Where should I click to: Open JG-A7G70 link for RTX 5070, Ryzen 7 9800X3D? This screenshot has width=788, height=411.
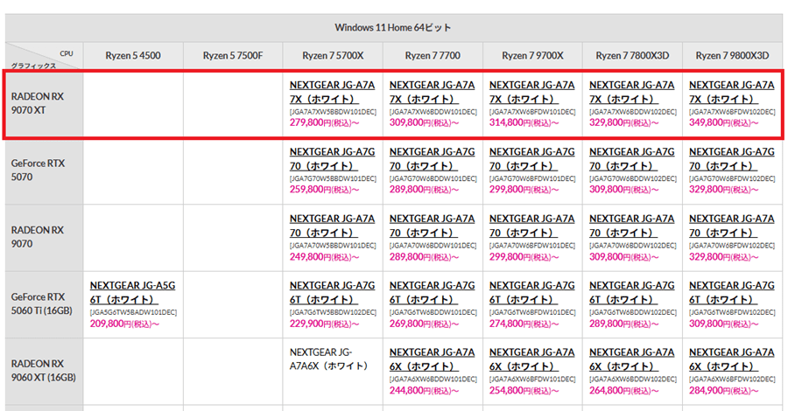[732, 159]
